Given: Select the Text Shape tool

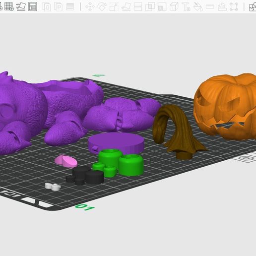Looking at the screenshot, I should click(186, 7).
